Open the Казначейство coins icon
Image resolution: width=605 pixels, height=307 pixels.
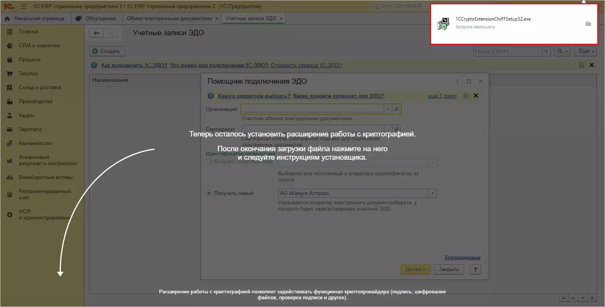coord(10,143)
